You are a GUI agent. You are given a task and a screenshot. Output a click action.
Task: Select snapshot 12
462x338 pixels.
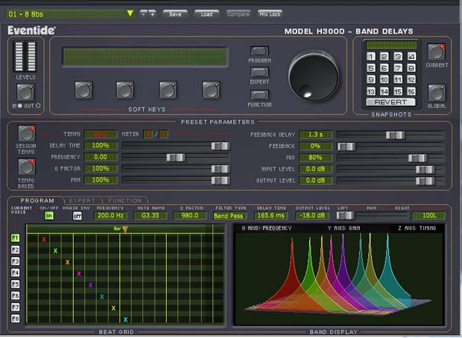click(411, 80)
